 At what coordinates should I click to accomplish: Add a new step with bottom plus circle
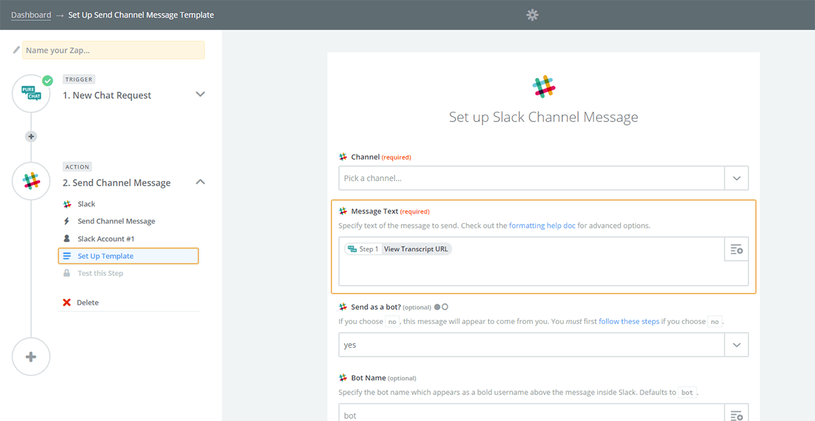[31, 357]
